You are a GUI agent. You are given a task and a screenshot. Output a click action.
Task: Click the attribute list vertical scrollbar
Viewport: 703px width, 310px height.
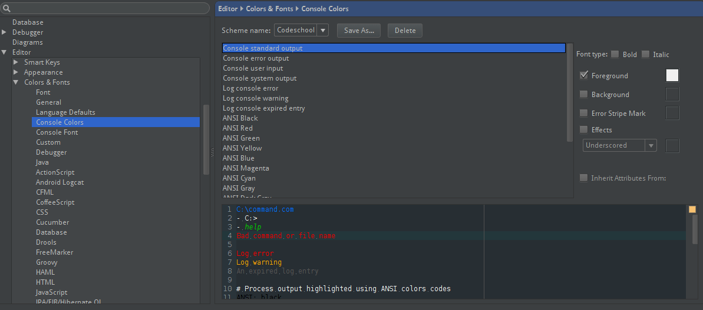[x=570, y=92]
